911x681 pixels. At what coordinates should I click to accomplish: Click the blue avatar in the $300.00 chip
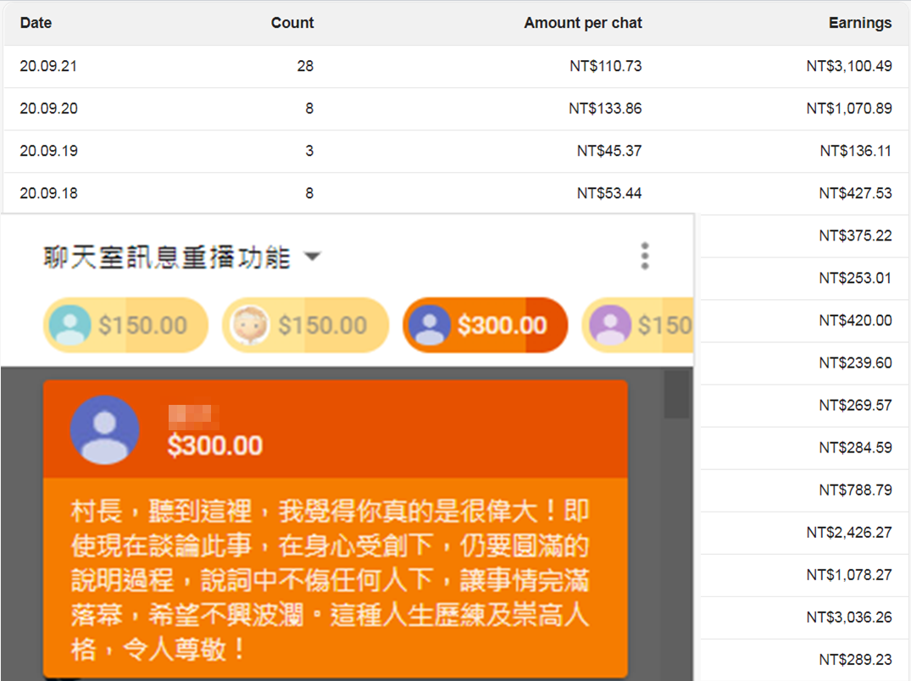(x=430, y=325)
